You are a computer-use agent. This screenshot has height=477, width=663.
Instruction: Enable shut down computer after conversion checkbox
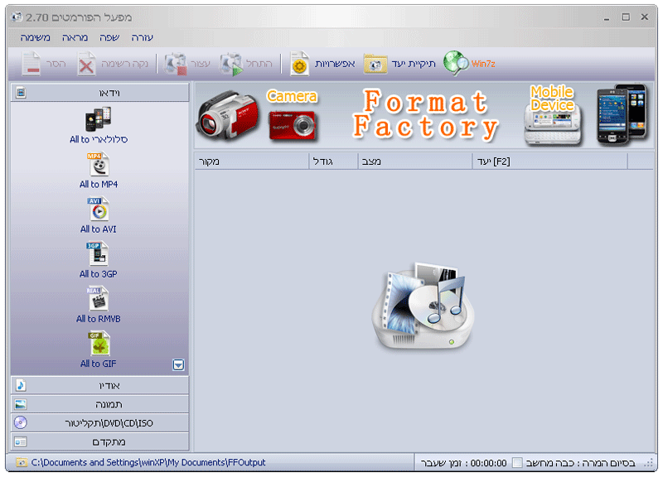(516, 463)
